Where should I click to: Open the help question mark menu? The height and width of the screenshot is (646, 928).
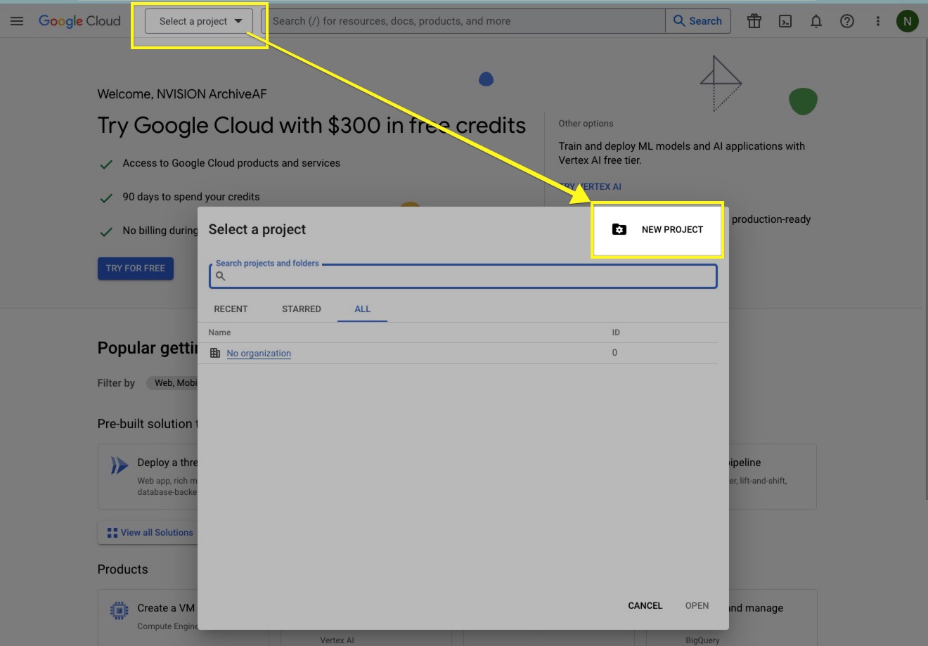click(847, 21)
